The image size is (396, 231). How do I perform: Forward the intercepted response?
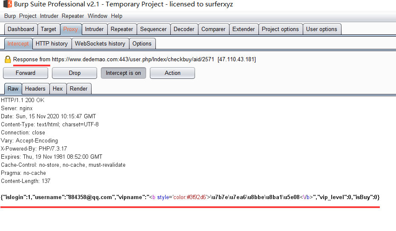point(26,73)
